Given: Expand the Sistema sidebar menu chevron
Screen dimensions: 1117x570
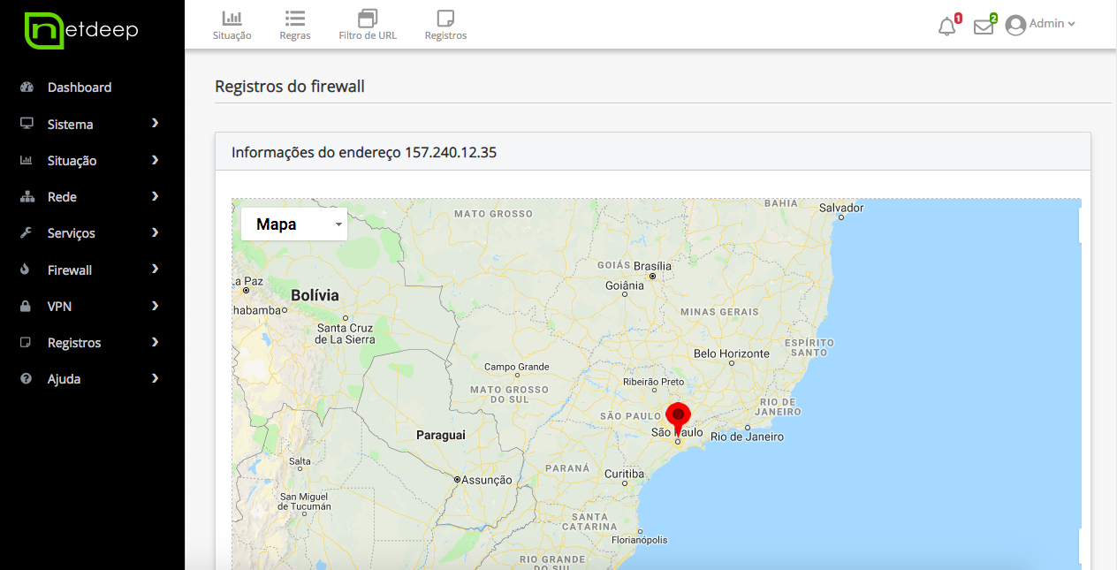Looking at the screenshot, I should click(x=155, y=124).
